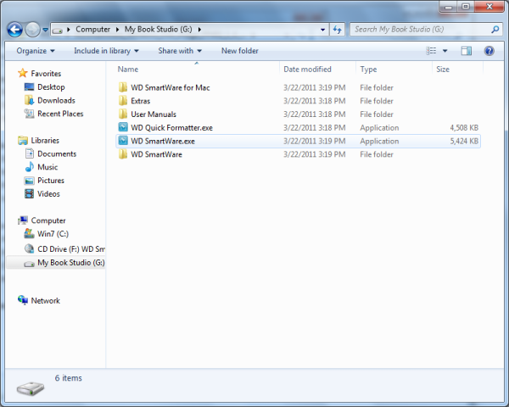
Task: Select the WD SmartWare folder icon
Action: coord(123,154)
